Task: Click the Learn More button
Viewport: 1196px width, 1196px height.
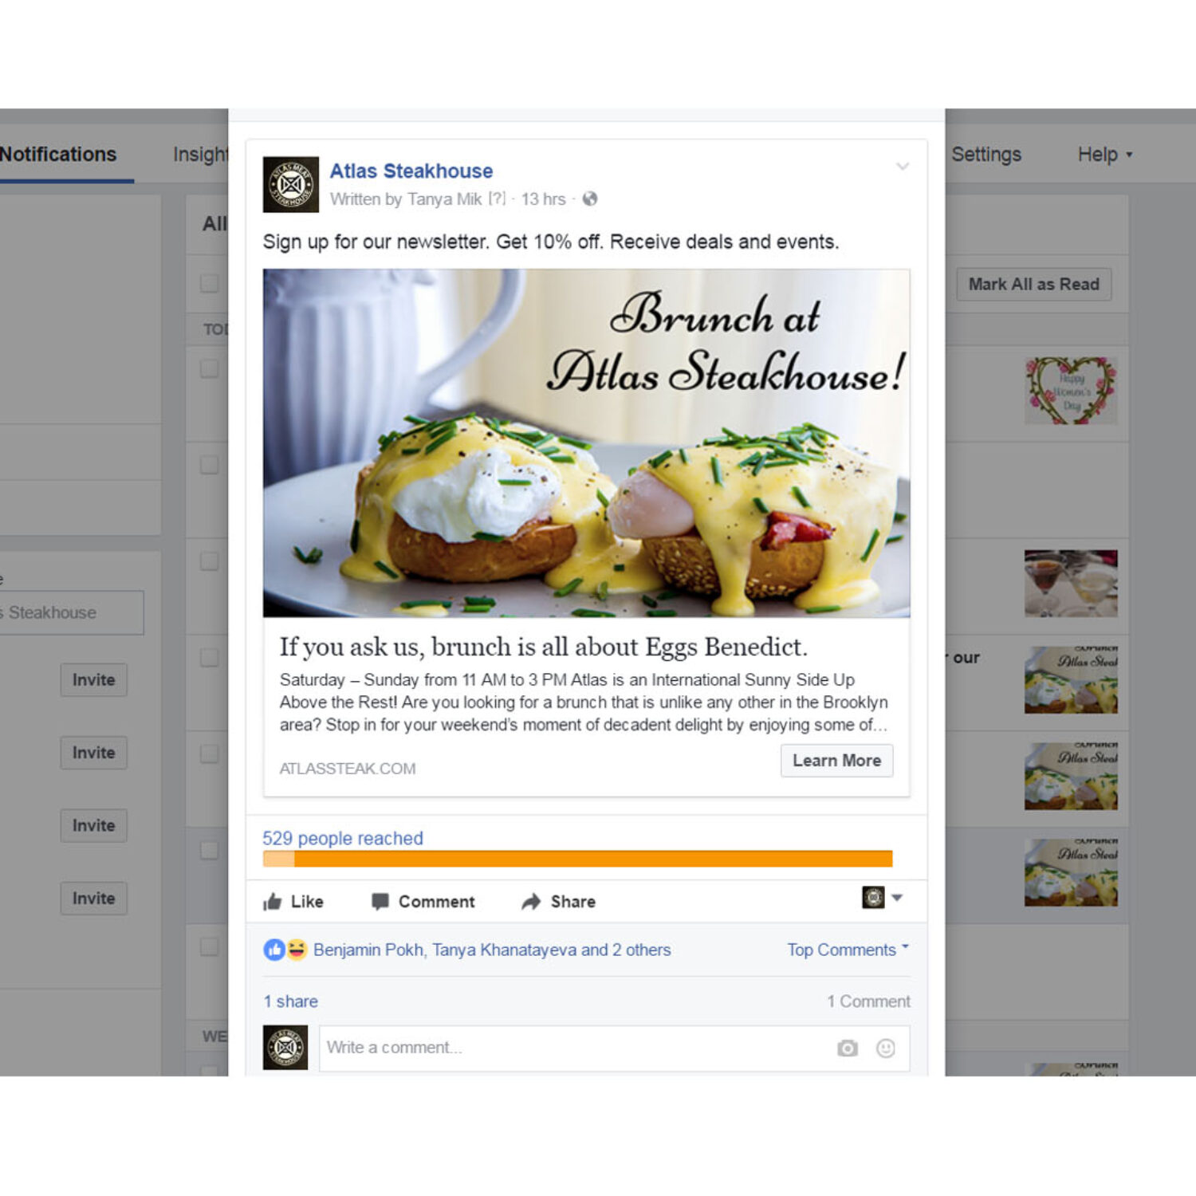Action: (836, 761)
